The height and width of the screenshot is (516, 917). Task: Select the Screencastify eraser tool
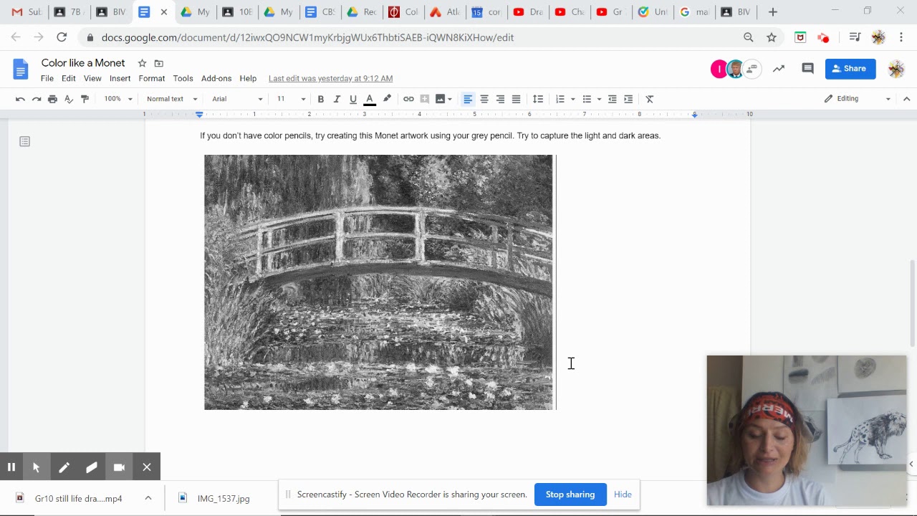coord(91,467)
